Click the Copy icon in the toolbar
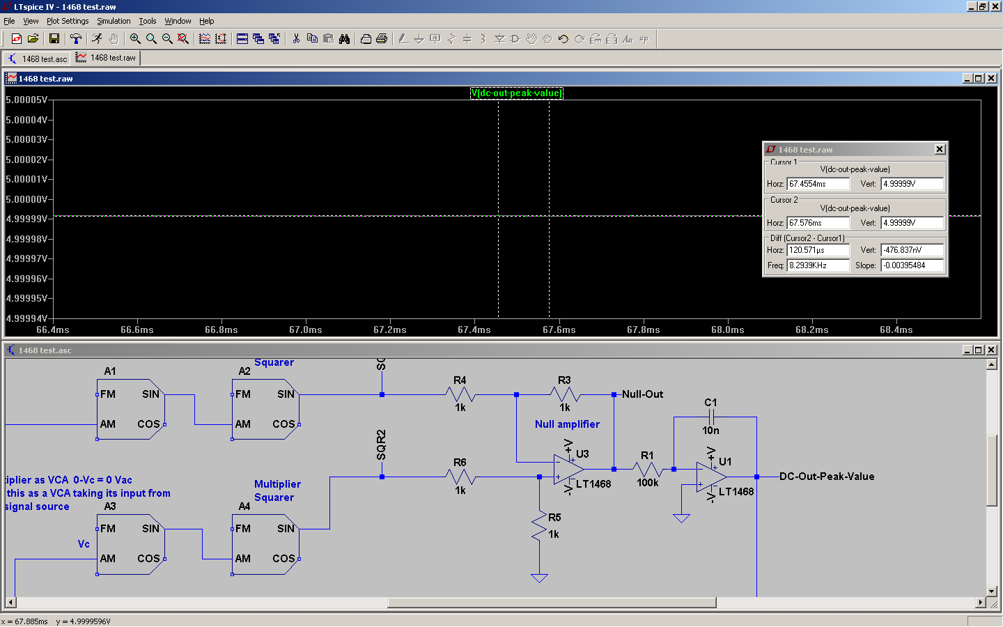The image size is (1003, 627). coord(312,39)
